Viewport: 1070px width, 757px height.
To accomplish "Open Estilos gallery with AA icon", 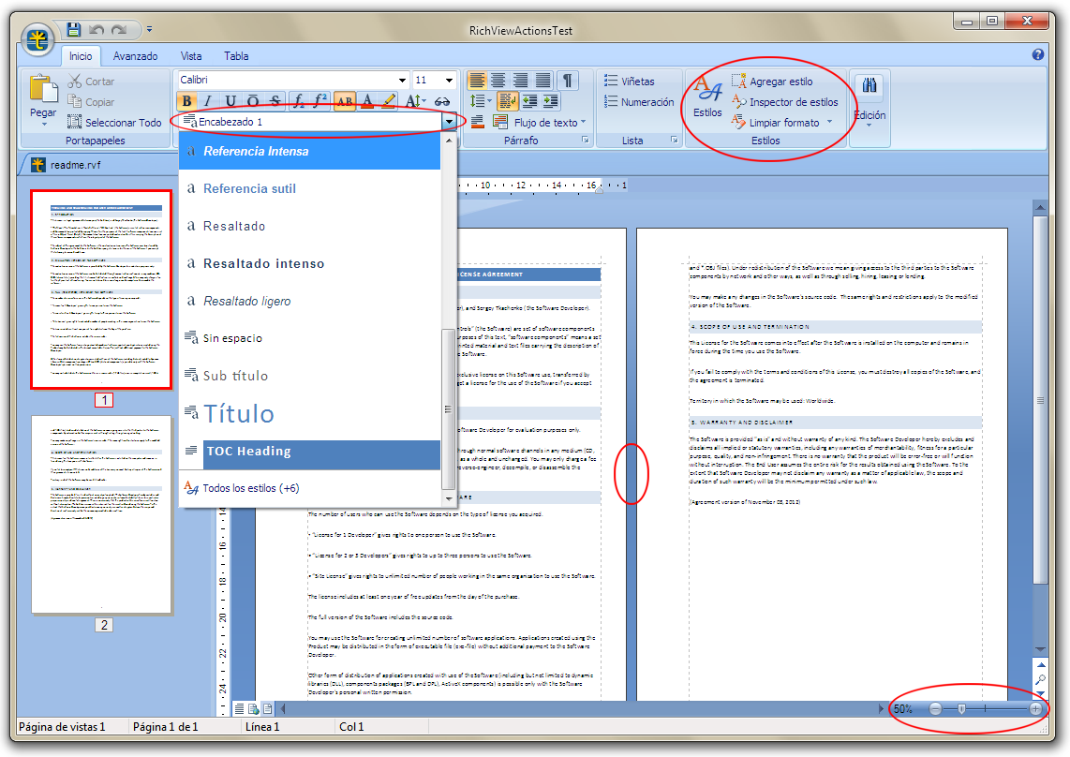I will (x=707, y=97).
